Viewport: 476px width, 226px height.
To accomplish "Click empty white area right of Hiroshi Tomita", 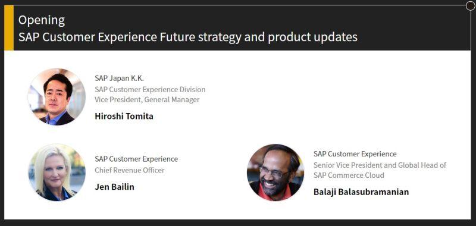I will (334, 97).
